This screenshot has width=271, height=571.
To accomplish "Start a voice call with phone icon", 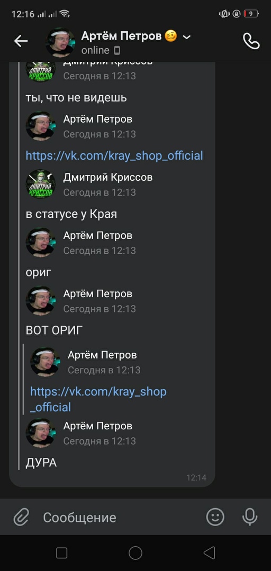I will tap(251, 41).
